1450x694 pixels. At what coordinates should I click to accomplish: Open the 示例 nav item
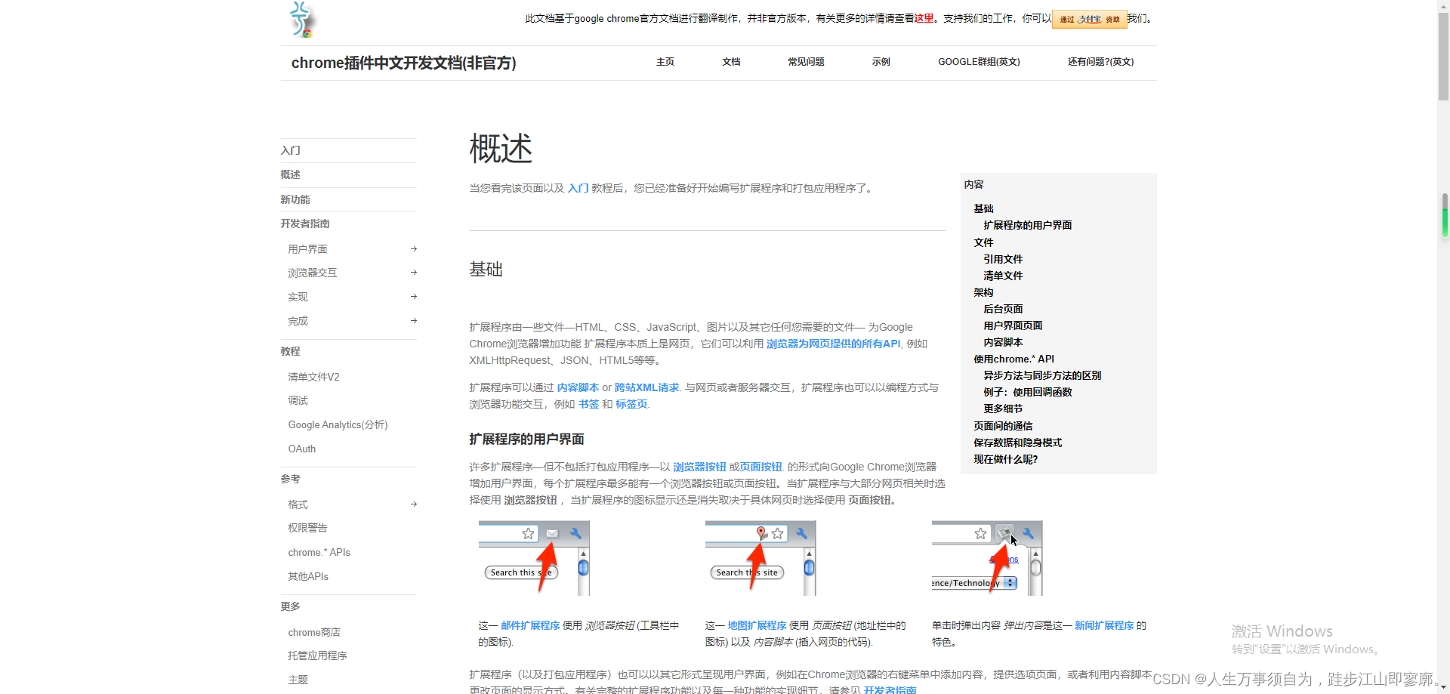point(881,62)
